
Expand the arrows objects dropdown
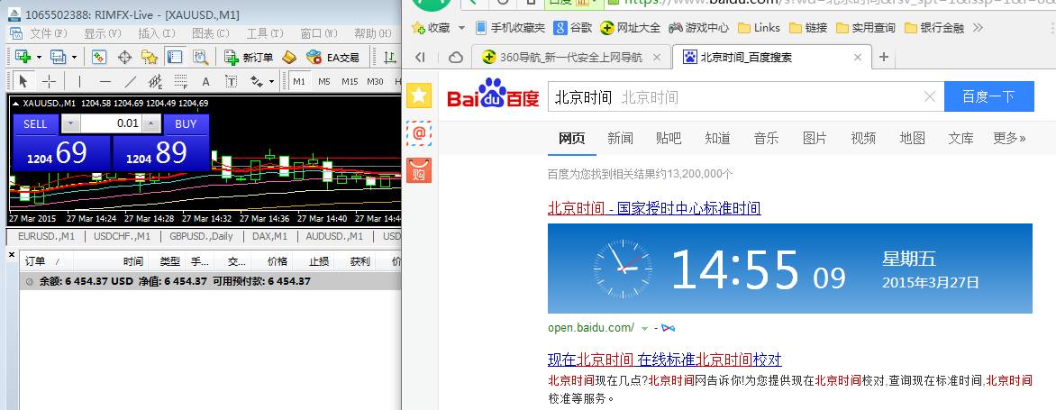pos(271,81)
